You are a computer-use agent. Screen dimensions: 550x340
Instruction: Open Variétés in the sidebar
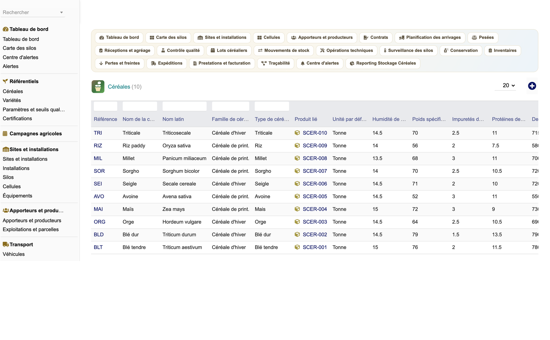tap(12, 100)
